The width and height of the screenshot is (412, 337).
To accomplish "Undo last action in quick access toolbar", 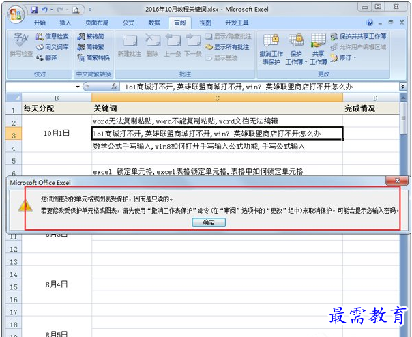I will tap(44, 10).
